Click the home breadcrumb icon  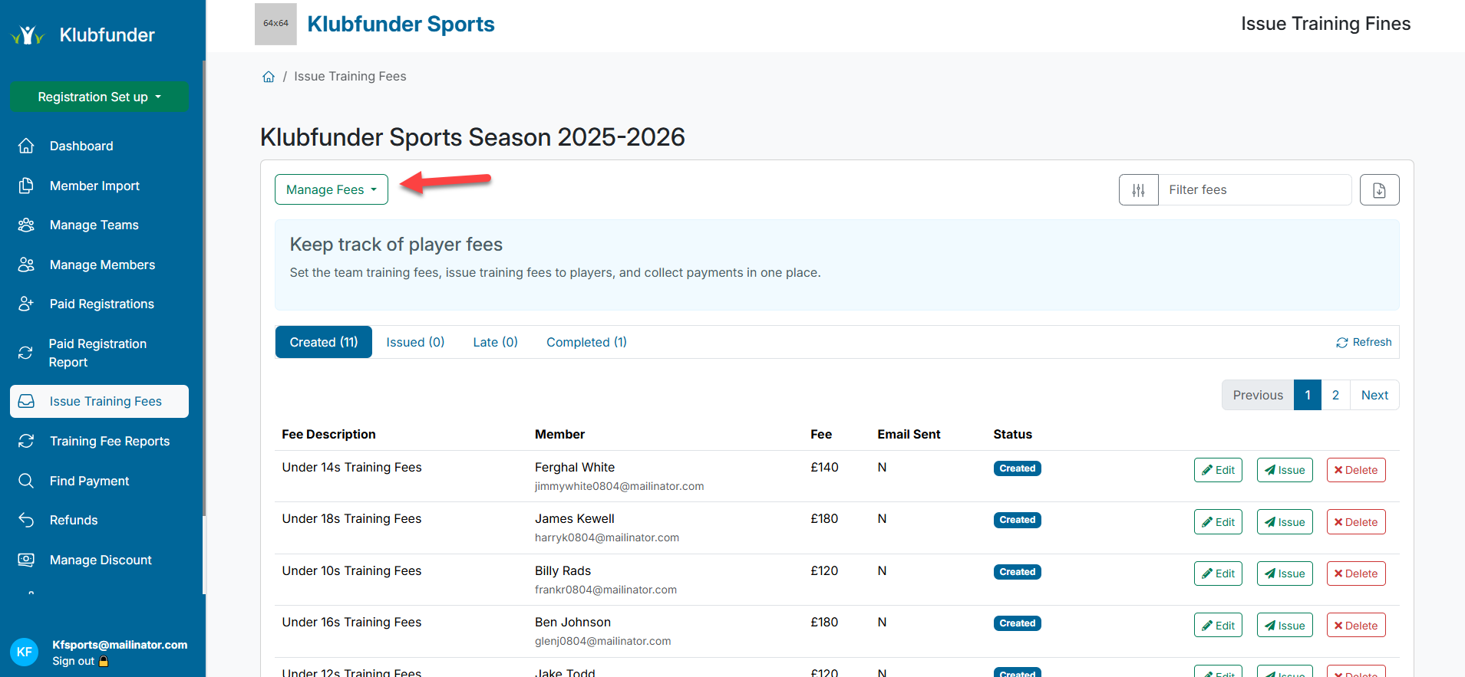pyautogui.click(x=269, y=77)
